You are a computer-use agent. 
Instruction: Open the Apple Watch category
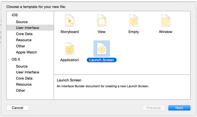pos(26,52)
